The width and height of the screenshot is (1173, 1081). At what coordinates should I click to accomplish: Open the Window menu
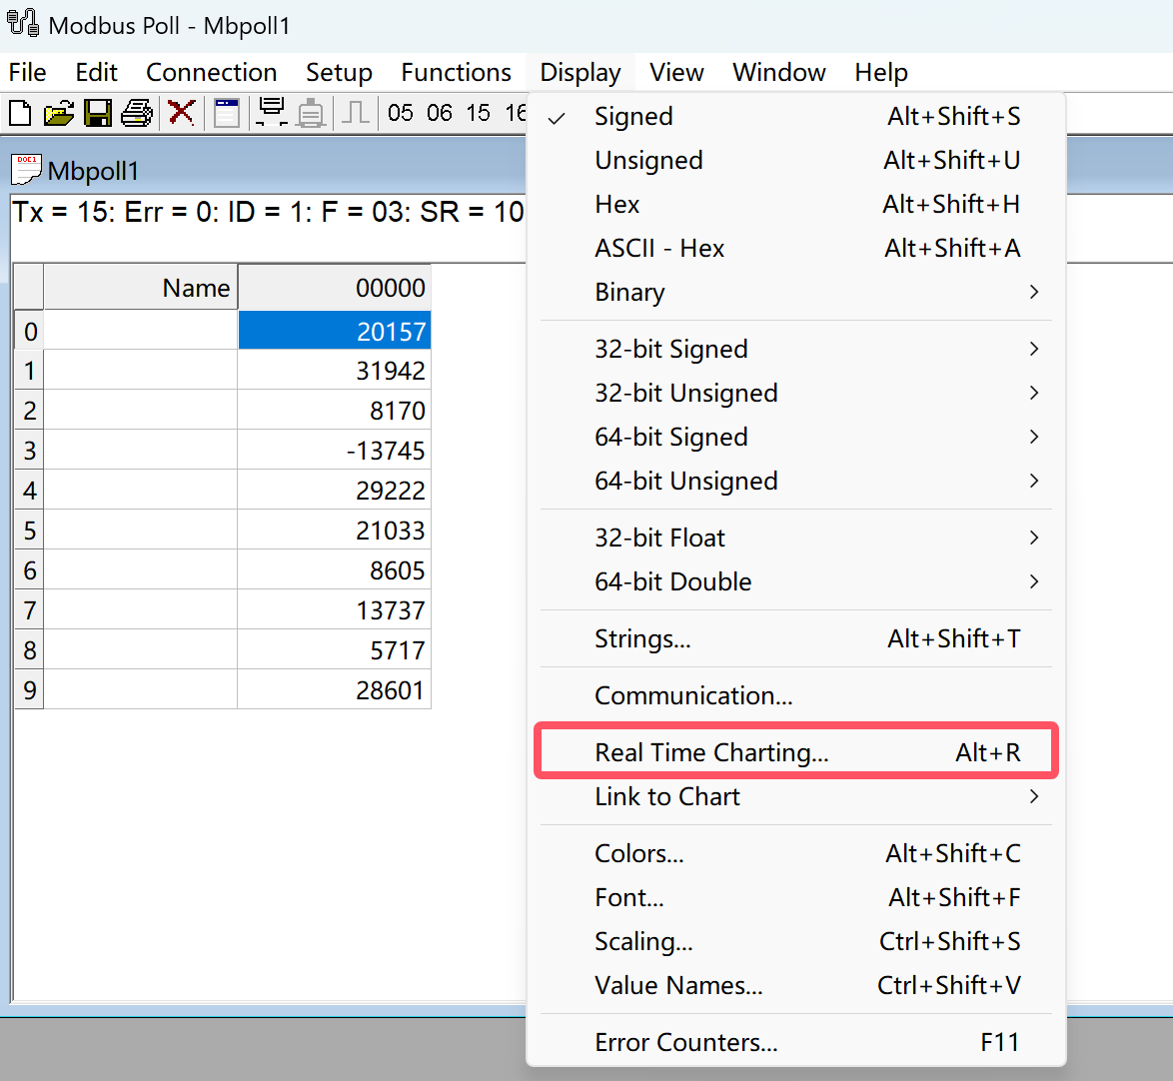coord(778,73)
